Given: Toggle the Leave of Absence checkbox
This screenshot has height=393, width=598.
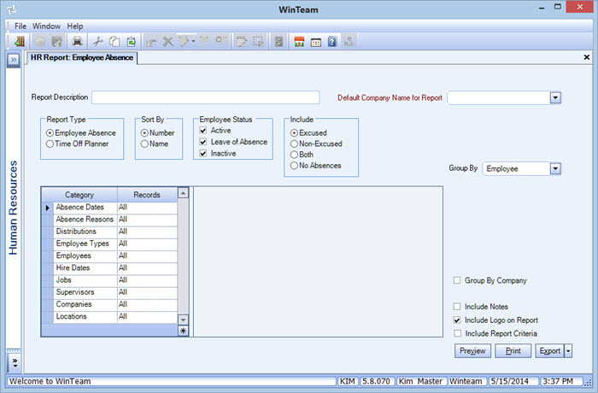Looking at the screenshot, I should pyautogui.click(x=203, y=142).
